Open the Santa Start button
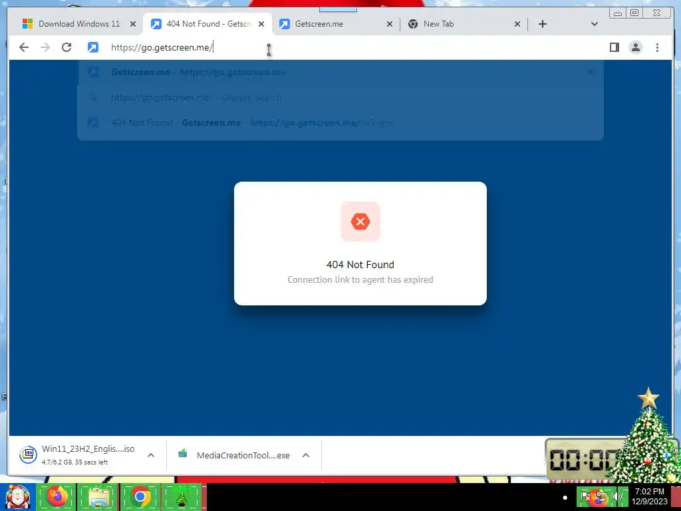681x511 pixels. [18, 497]
